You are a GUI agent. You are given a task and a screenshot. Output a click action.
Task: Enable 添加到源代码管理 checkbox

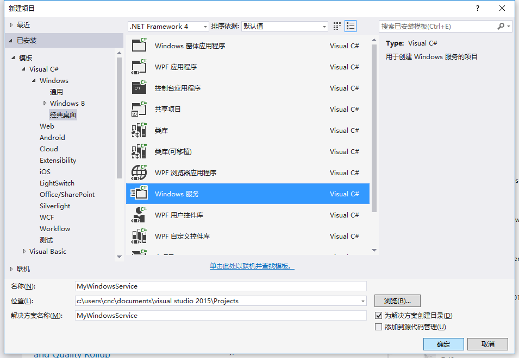(x=379, y=327)
